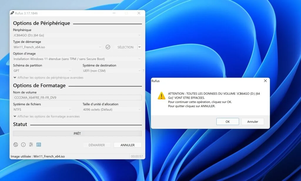The height and width of the screenshot is (181, 301).
Task: Close the Rufus main window
Action: pyautogui.click(x=139, y=13)
